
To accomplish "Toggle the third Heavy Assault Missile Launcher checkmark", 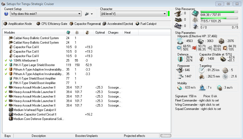I will pos(6,96).
